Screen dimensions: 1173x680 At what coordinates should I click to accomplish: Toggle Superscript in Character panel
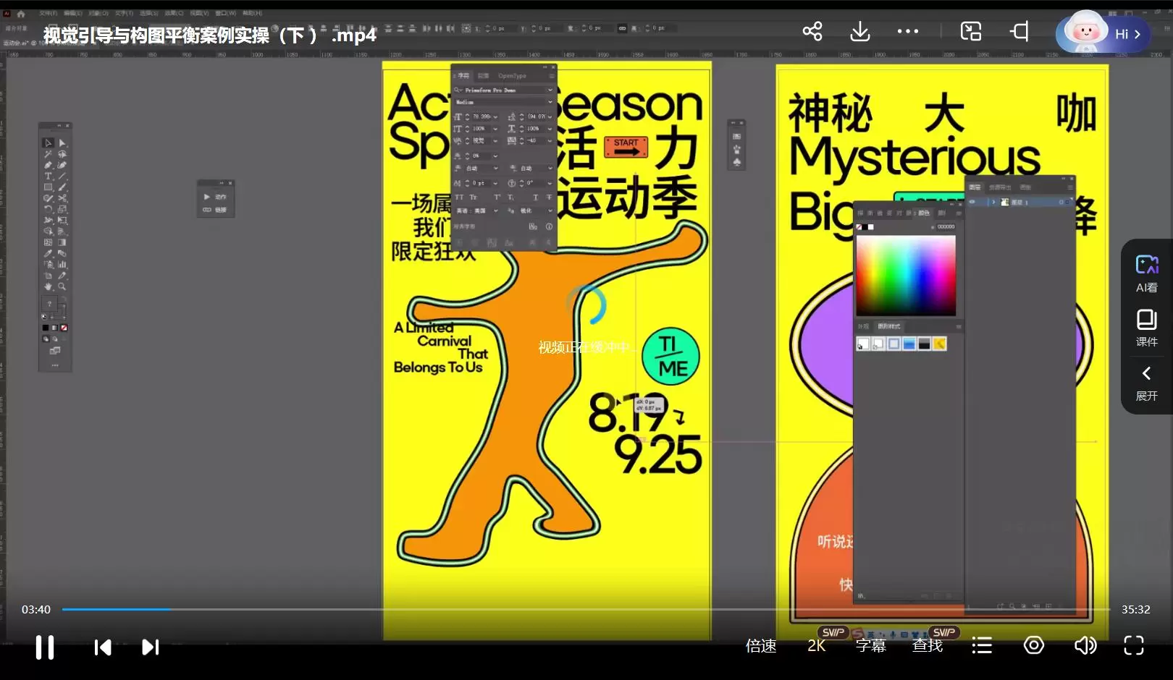pyautogui.click(x=497, y=197)
